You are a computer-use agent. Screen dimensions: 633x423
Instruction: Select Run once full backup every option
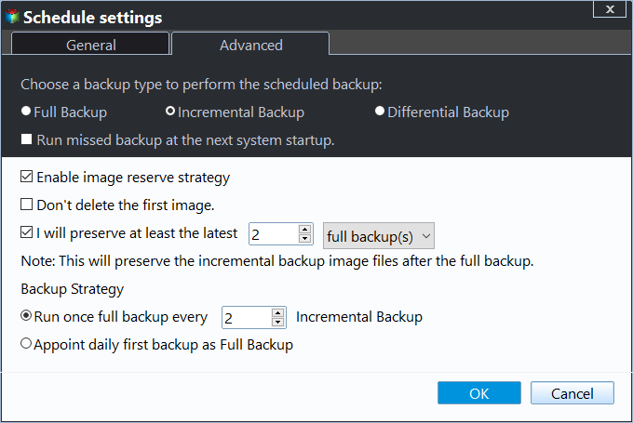coord(26,317)
